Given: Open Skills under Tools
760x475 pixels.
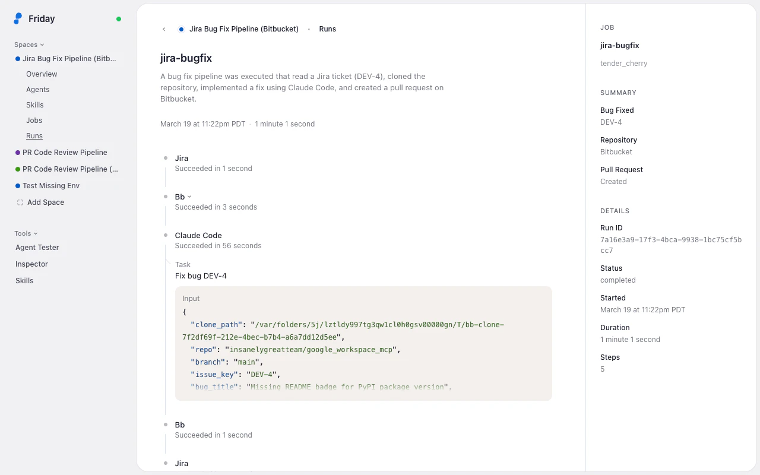Looking at the screenshot, I should point(24,281).
